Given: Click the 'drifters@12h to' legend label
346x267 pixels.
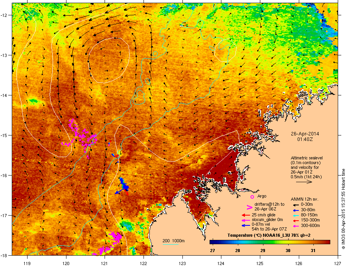Looking at the screenshot, I should tap(269, 205).
